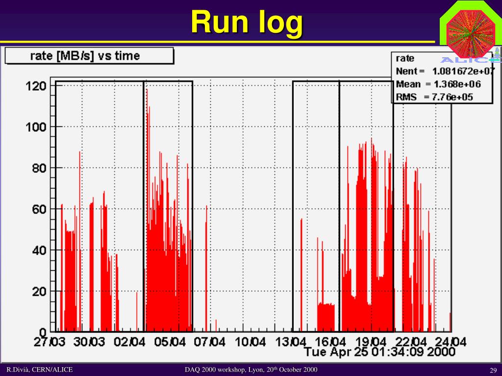Click the y-axis label 80
The image size is (502, 376).
[x=39, y=168]
